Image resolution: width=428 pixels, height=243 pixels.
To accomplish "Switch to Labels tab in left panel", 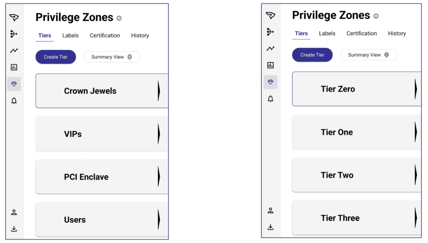I will coord(70,35).
